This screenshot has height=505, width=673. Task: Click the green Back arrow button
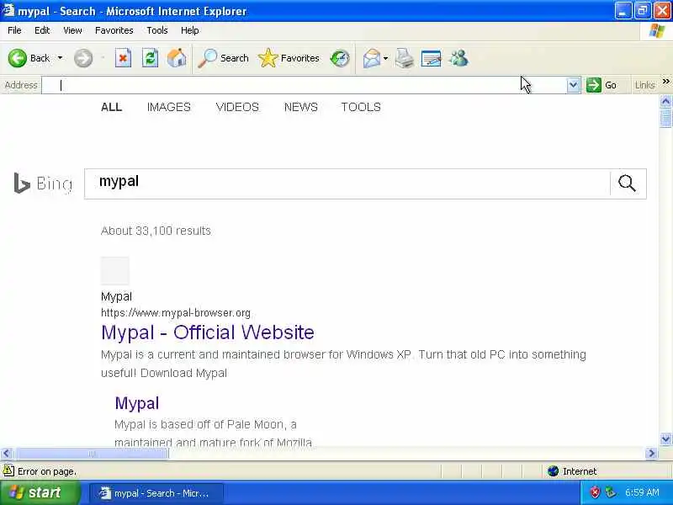(x=17, y=58)
